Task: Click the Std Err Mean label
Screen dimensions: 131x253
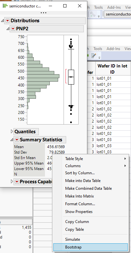Action: pos(25,158)
